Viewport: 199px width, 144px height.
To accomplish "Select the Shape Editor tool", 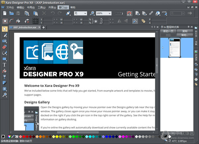I will coord(4,53).
